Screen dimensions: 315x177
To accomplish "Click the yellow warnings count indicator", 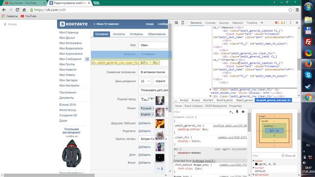I will click(283, 23).
